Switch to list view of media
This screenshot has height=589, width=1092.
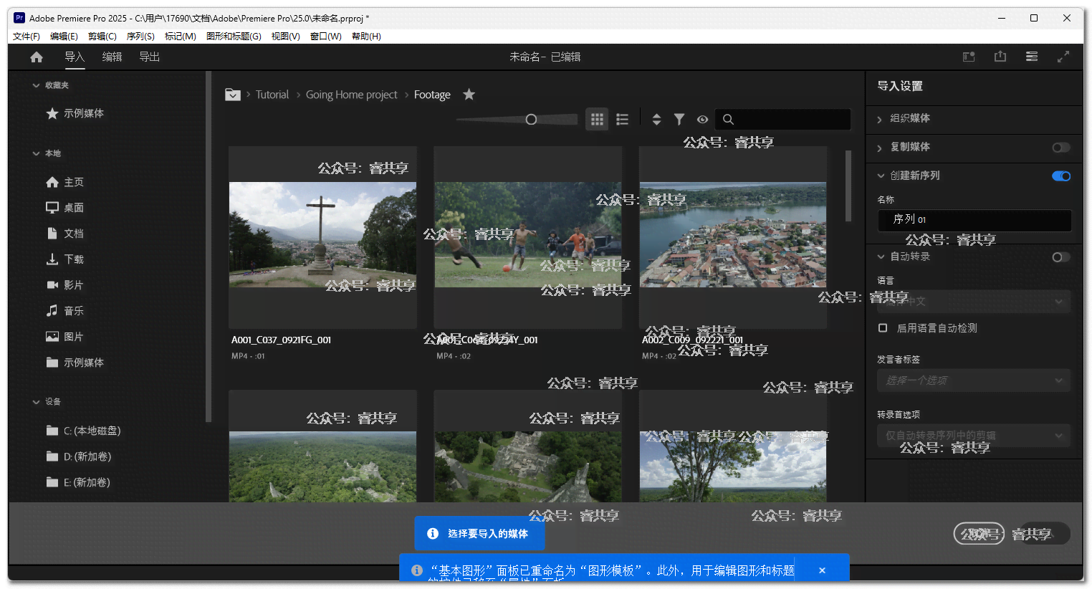click(x=622, y=120)
